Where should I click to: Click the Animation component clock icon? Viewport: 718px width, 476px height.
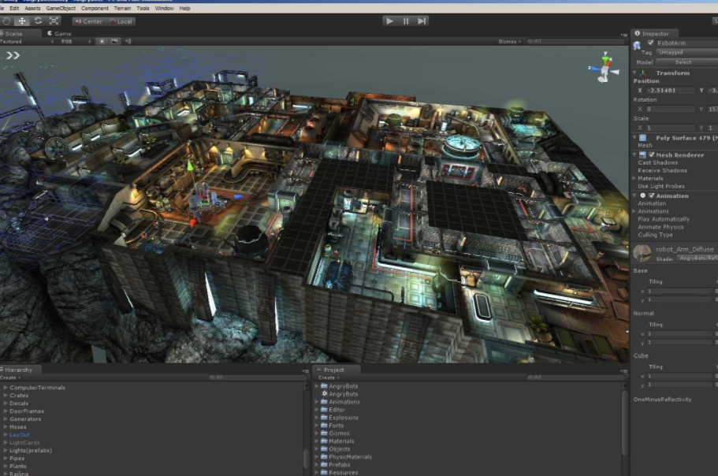643,195
